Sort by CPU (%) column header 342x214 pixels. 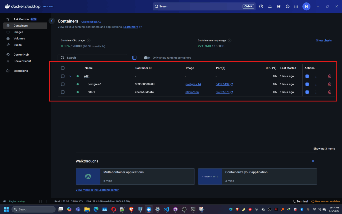pos(271,68)
